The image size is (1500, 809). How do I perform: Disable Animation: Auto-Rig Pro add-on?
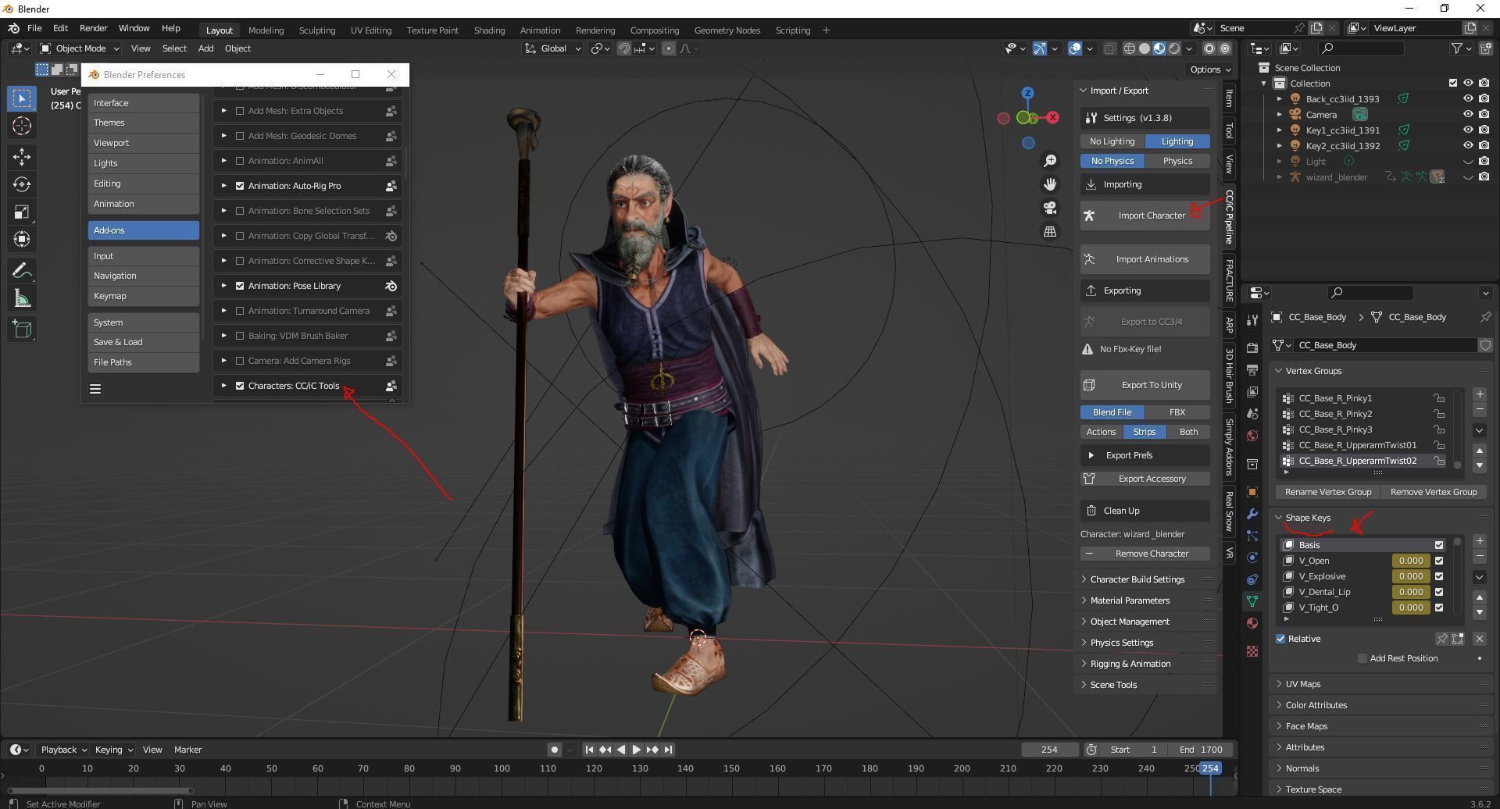[240, 186]
